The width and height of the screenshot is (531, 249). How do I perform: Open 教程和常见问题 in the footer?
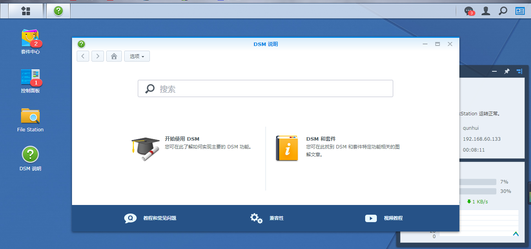(x=150, y=218)
